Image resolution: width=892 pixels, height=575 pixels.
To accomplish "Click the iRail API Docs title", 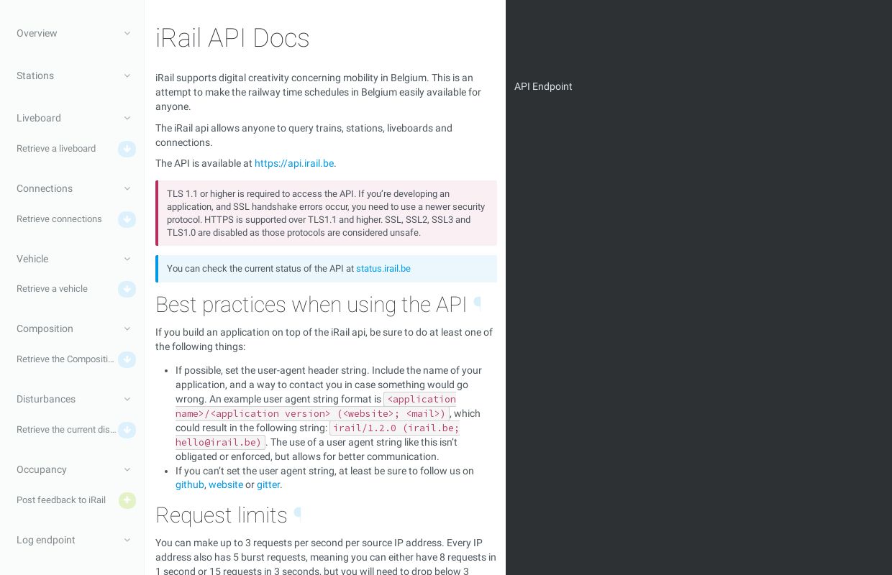I will 232,38.
